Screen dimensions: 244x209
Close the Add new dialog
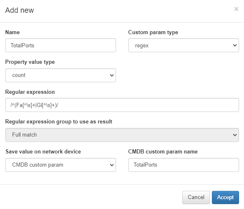236,9
